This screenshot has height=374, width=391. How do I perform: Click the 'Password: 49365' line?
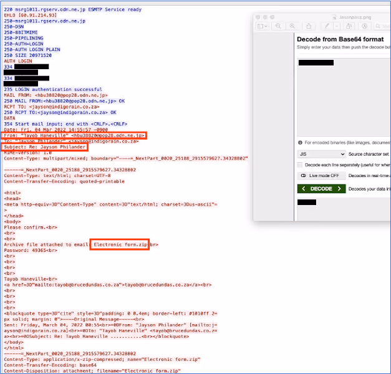(x=31, y=251)
